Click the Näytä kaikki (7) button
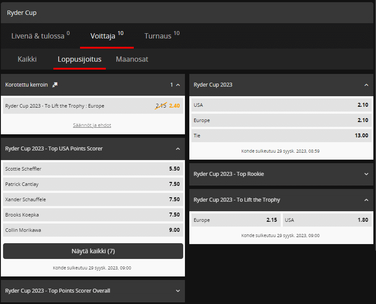 click(93, 251)
